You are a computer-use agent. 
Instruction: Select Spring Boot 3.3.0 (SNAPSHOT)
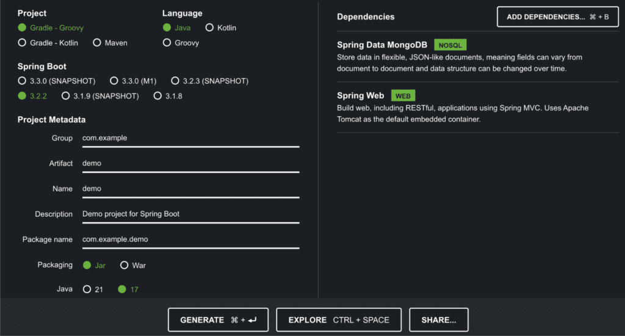click(23, 81)
